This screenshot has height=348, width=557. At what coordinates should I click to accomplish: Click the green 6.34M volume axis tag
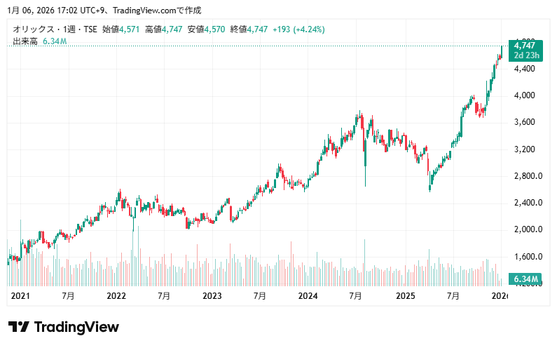coord(526,280)
